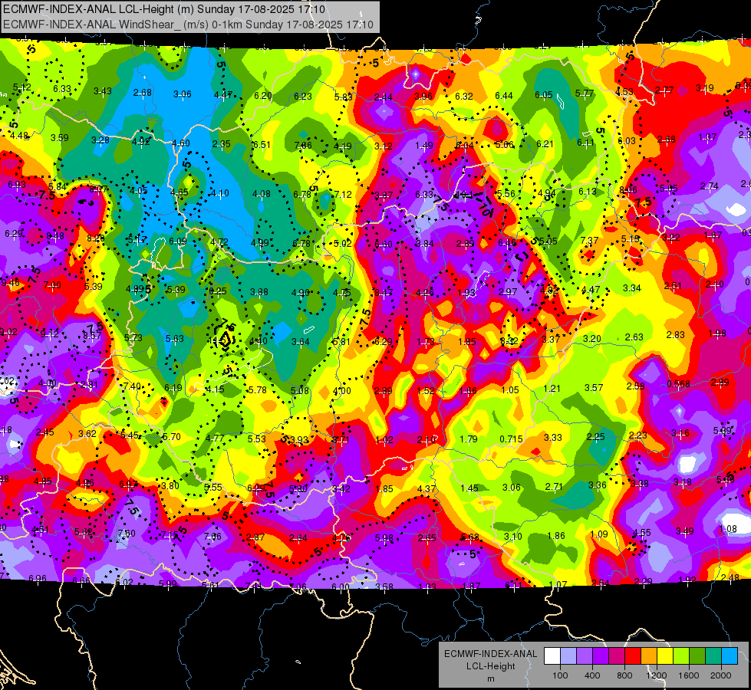Click the wind shear value '8.47'
The image size is (751, 690).
click(384, 293)
